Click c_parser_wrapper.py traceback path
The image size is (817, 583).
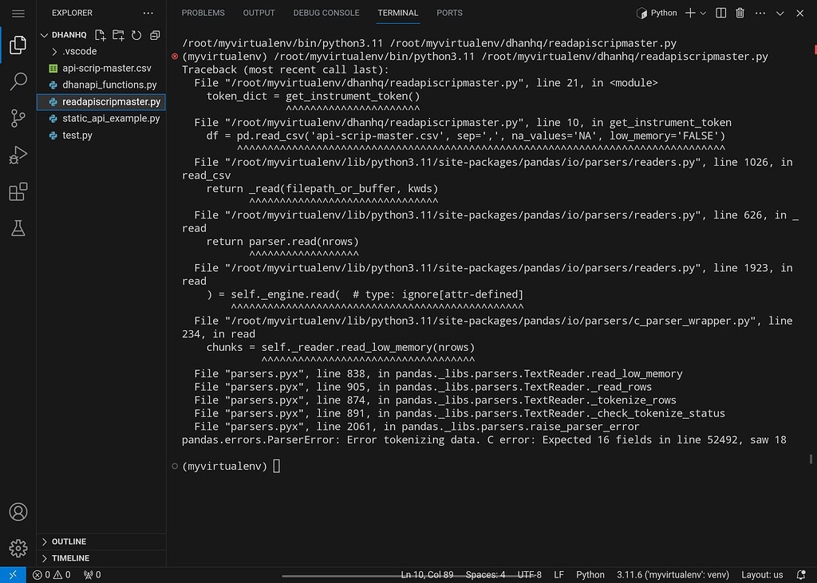490,321
